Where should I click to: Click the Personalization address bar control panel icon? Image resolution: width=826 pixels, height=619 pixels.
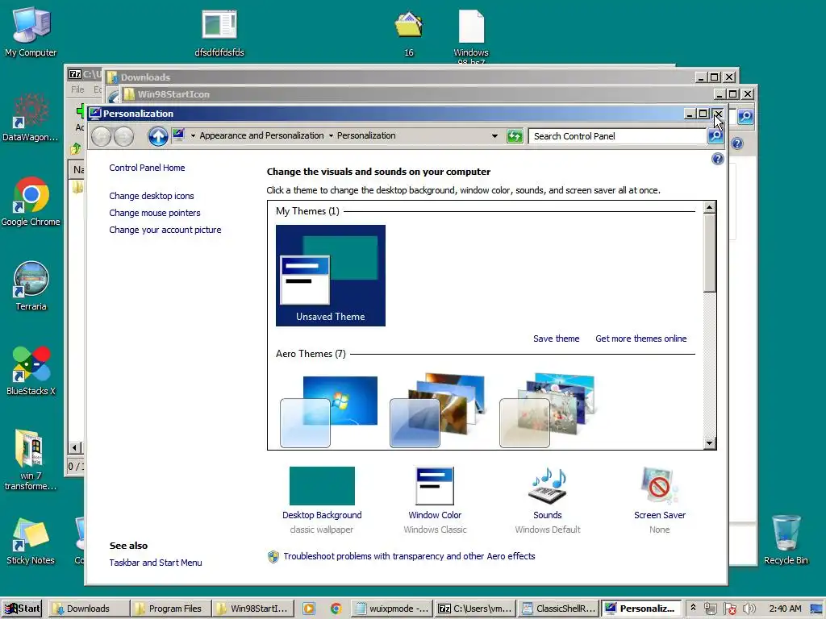tap(178, 135)
